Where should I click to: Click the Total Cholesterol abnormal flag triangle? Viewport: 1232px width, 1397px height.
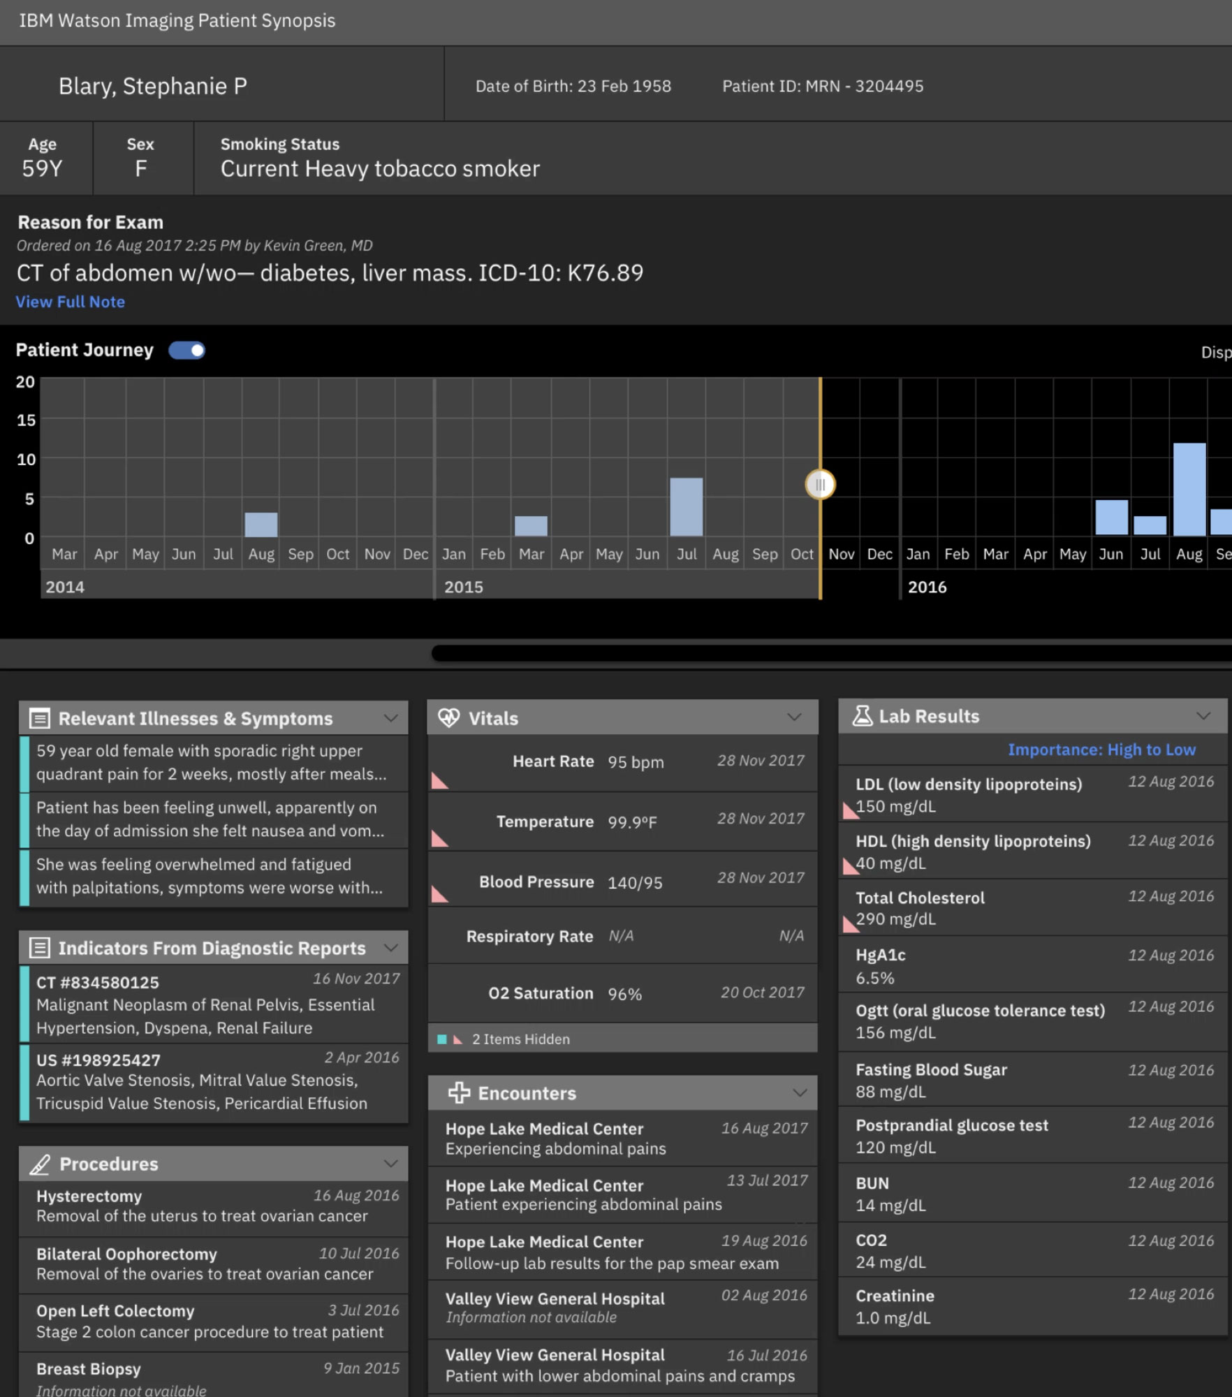[851, 923]
